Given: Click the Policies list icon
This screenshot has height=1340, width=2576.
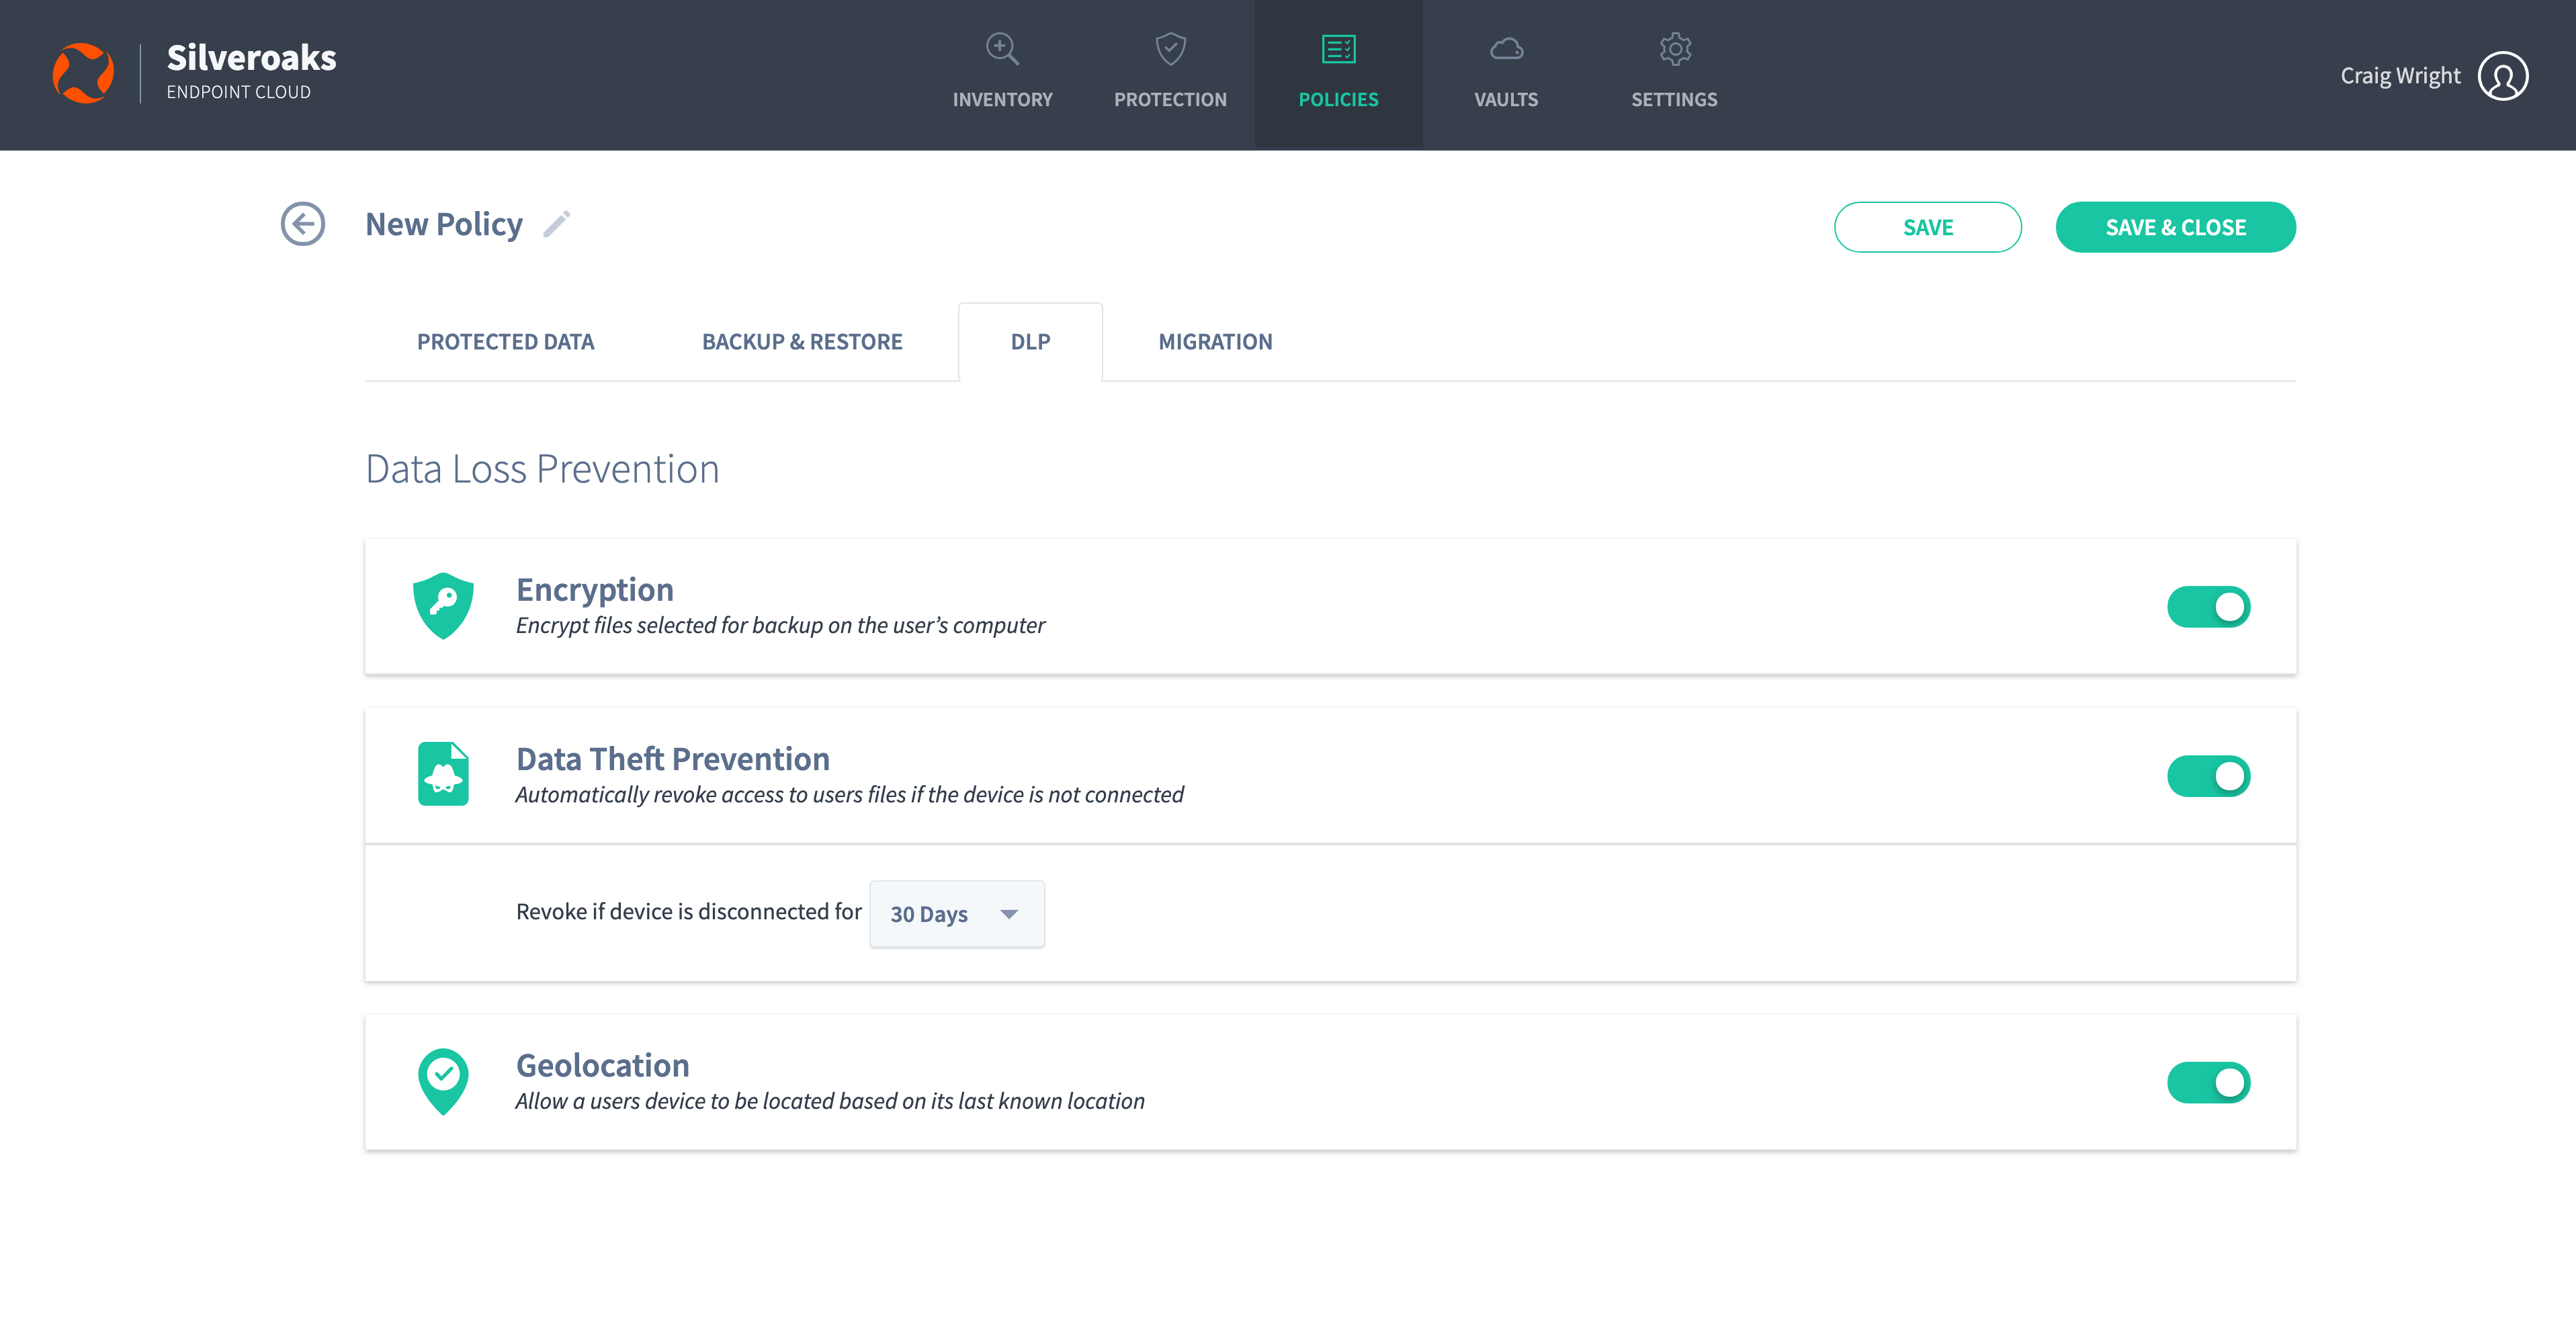Looking at the screenshot, I should pyautogui.click(x=1338, y=49).
